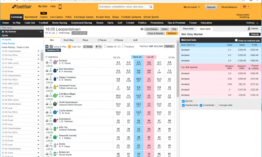Refresh the Win Only Market bets
The height and width of the screenshot is (157, 262).
(x=255, y=34)
